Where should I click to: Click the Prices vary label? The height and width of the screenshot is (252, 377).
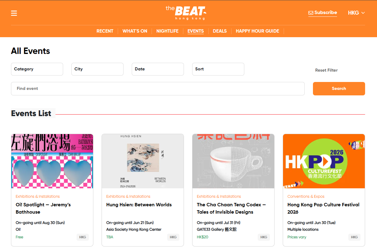pos(297,237)
